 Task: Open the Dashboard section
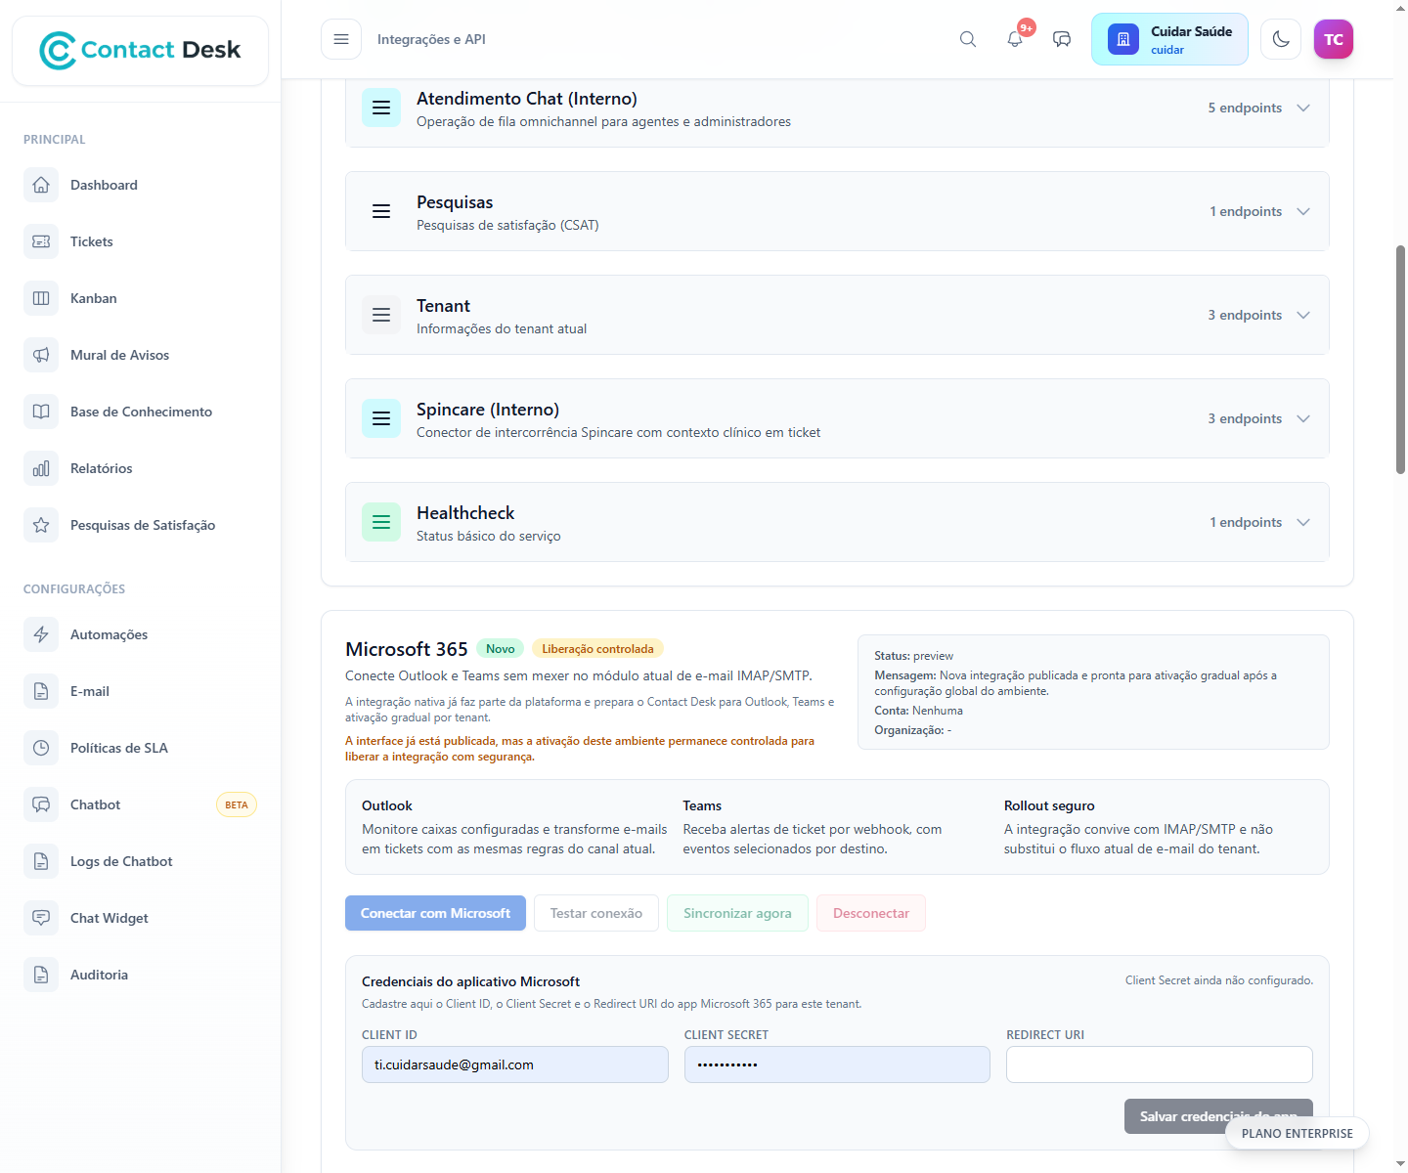41,185
